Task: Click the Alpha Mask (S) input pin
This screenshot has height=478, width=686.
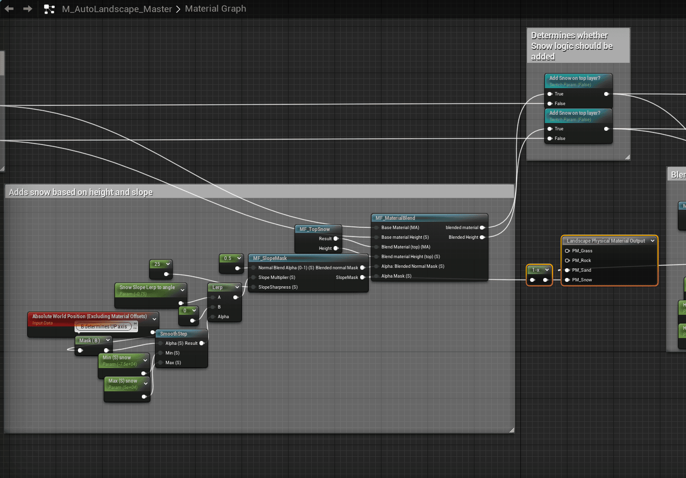Action: point(376,276)
